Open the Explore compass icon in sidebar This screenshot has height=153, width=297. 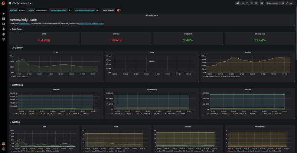pyautogui.click(x=3, y=24)
